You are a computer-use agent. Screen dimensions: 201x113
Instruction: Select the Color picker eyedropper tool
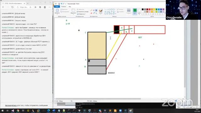point(94,13)
